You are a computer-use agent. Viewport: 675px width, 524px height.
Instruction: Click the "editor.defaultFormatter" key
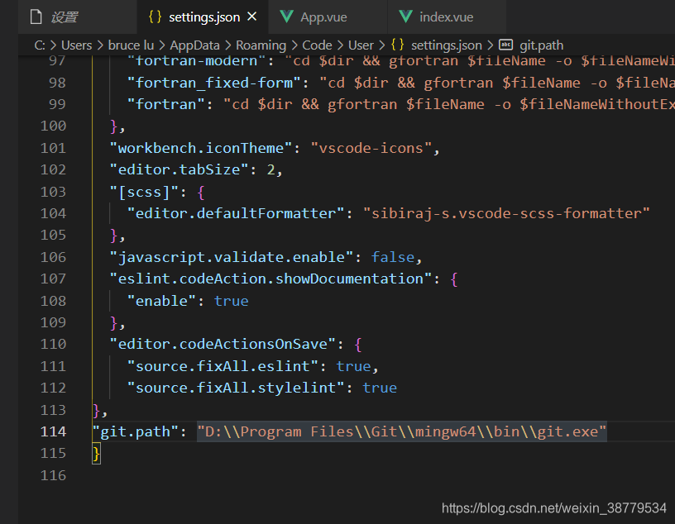pos(236,213)
